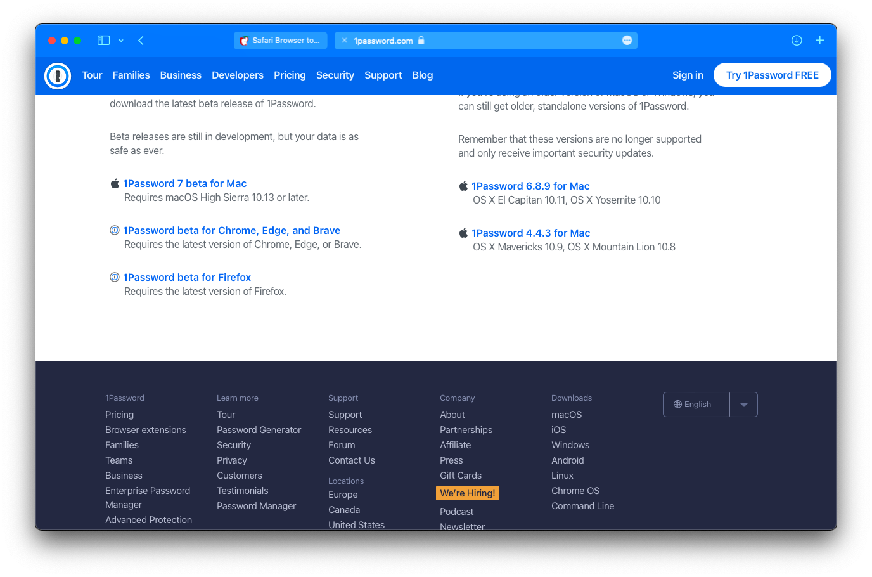Click the Apple icon beside 1Password 7 beta
872x577 pixels.
pyautogui.click(x=115, y=184)
